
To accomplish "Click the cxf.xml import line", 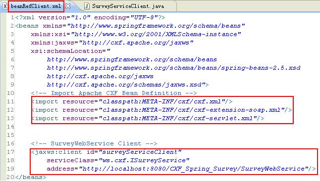I will coord(132,101).
